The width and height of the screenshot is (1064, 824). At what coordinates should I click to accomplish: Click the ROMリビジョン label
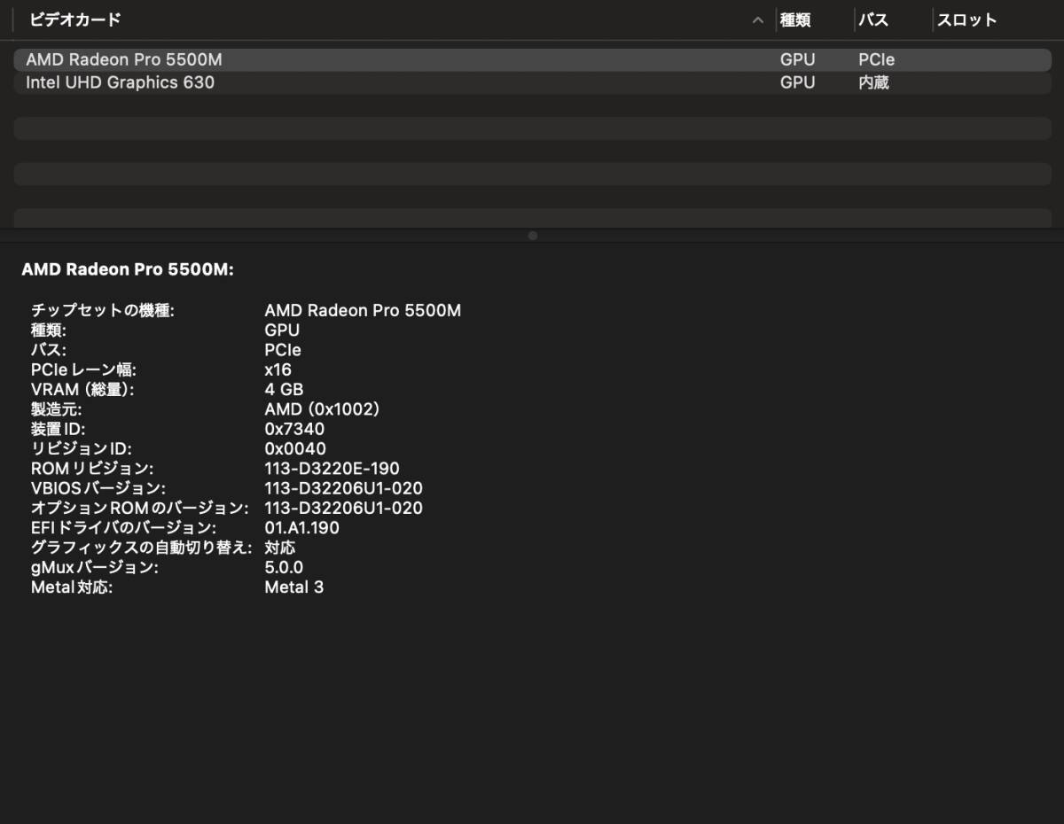[92, 468]
